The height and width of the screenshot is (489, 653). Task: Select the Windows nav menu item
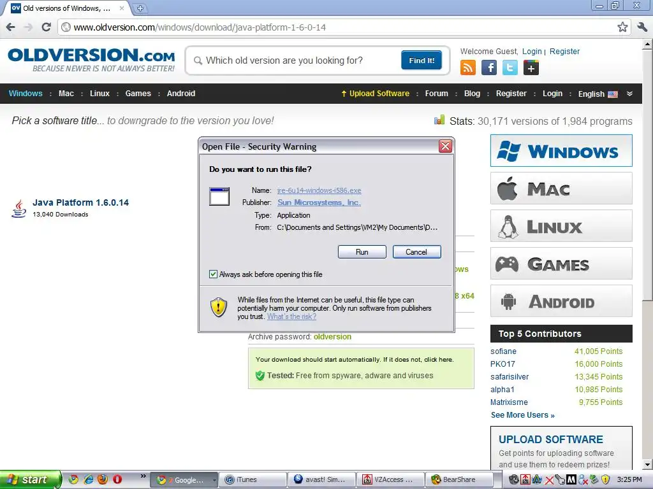point(26,93)
